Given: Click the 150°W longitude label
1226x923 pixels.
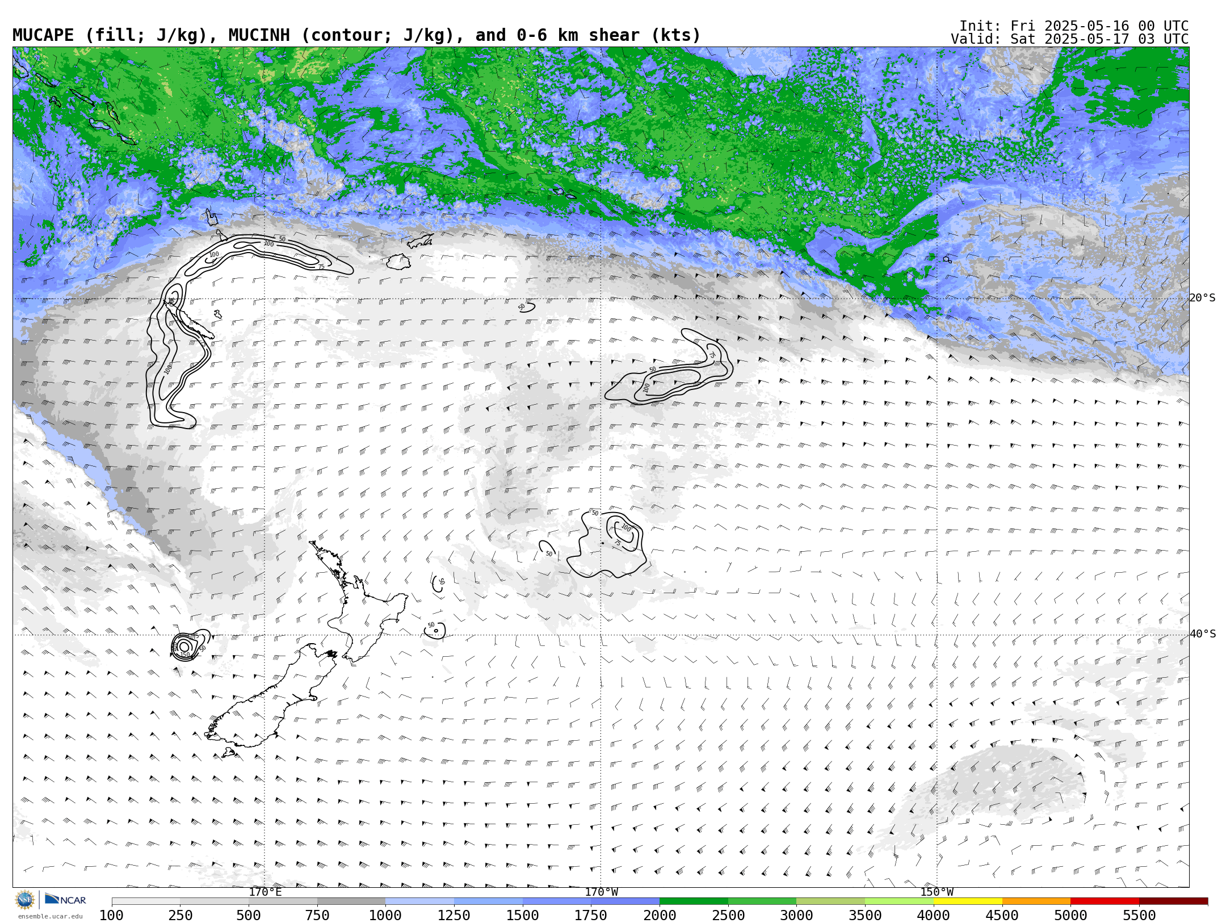Looking at the screenshot, I should (937, 892).
